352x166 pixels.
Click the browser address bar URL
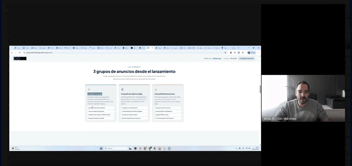coord(39,52)
